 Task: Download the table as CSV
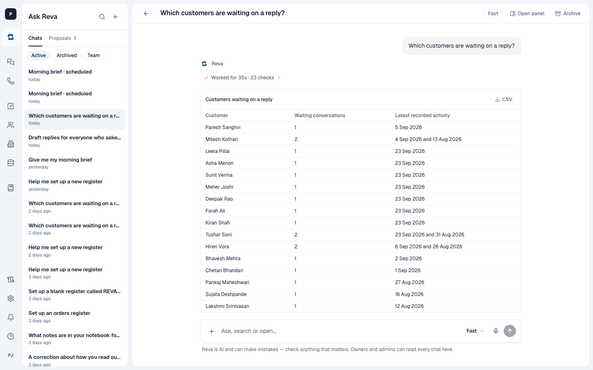coord(504,99)
